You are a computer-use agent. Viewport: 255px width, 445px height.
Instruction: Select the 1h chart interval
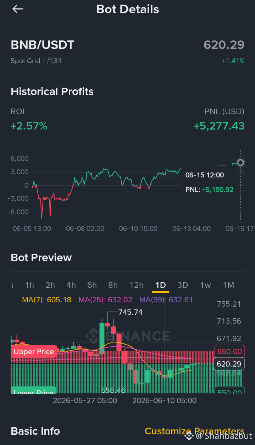point(29,285)
